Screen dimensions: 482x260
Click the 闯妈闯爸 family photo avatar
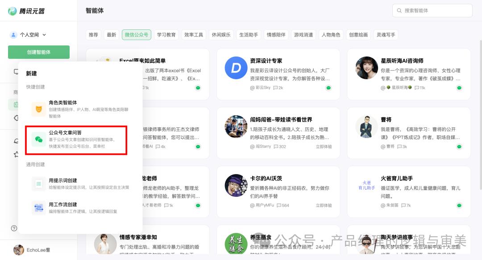click(x=236, y=126)
